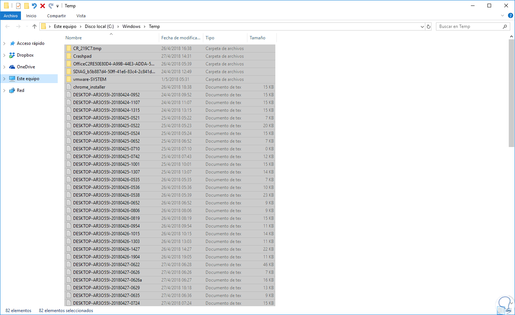This screenshot has width=515, height=315.
Task: Open the Archivo menu
Action: click(x=11, y=16)
